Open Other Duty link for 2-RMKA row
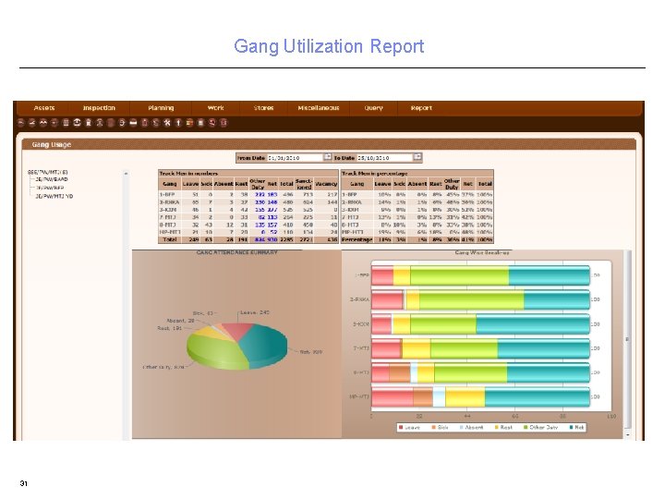Screen dimensions: 665x499 [260, 202]
